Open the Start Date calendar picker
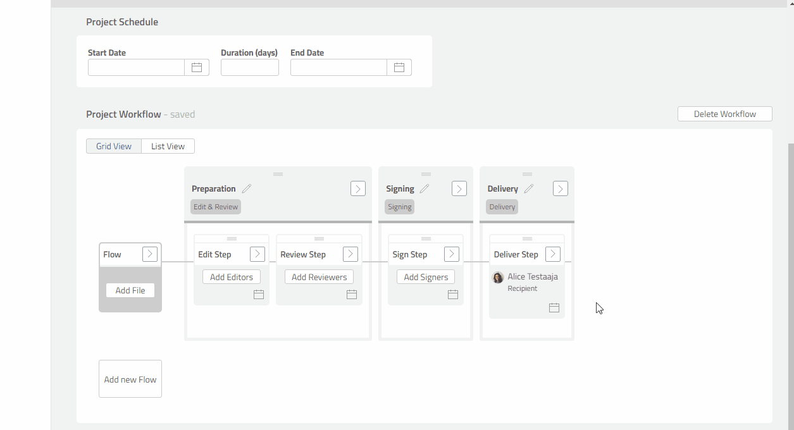 197,67
